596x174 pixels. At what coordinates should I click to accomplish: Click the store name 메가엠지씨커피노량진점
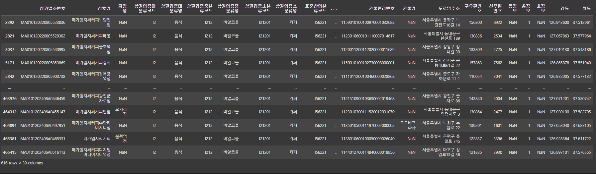[91, 23]
